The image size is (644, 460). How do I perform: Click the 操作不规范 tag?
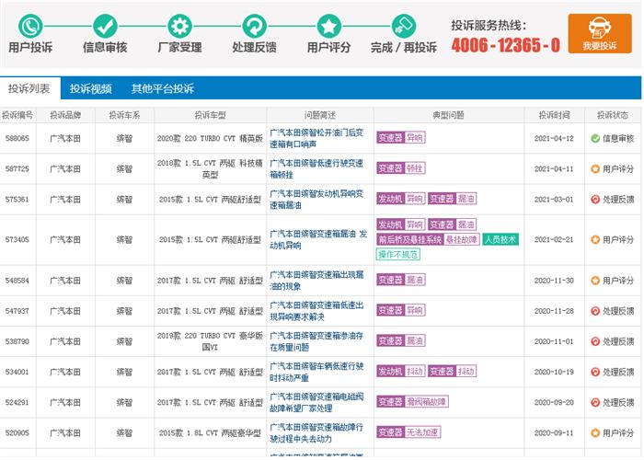[398, 254]
